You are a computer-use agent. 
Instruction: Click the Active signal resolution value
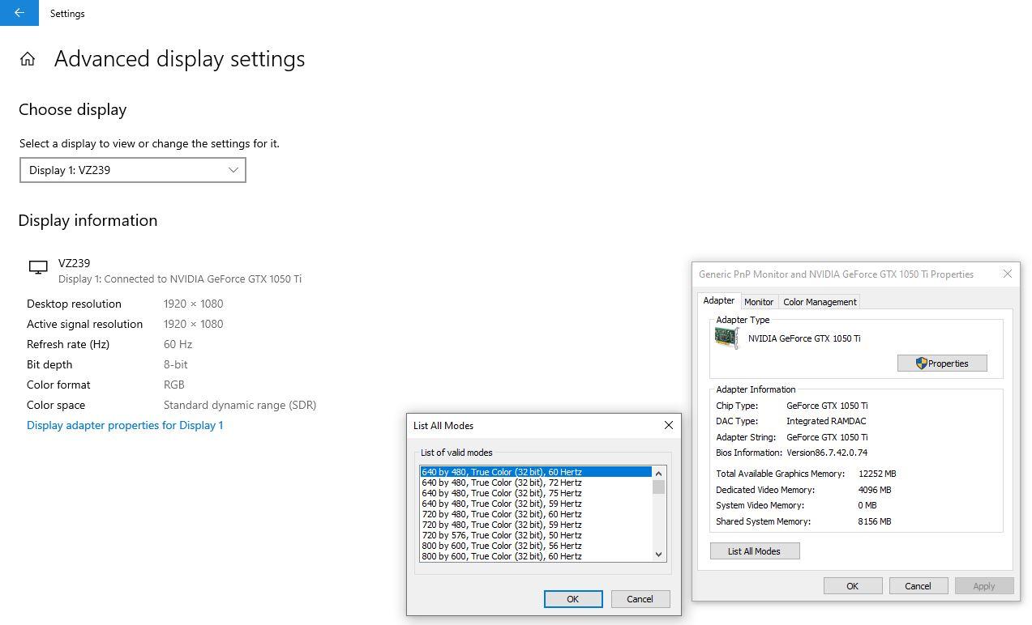[x=193, y=324]
